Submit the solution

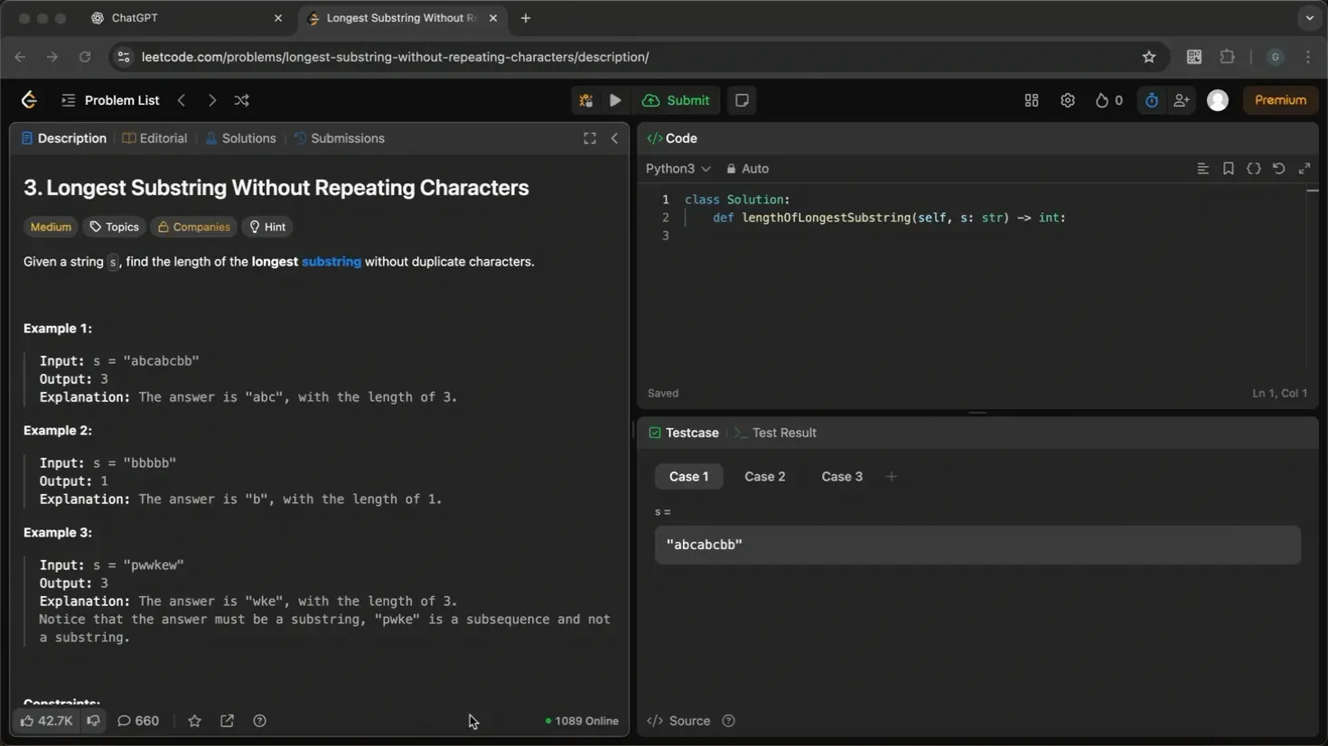point(676,100)
